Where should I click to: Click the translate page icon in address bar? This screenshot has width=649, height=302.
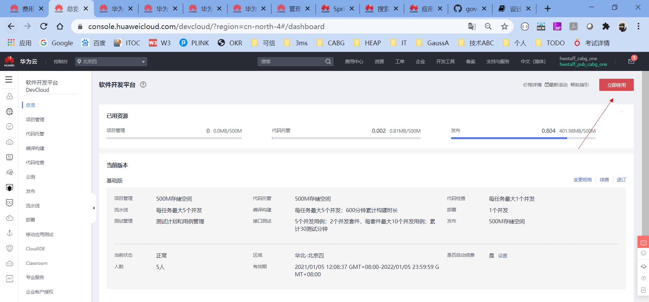coord(472,26)
